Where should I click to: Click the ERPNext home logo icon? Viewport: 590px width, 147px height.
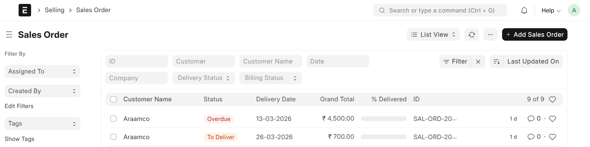point(25,10)
